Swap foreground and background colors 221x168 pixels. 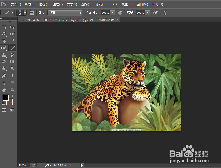pyautogui.click(x=12, y=96)
